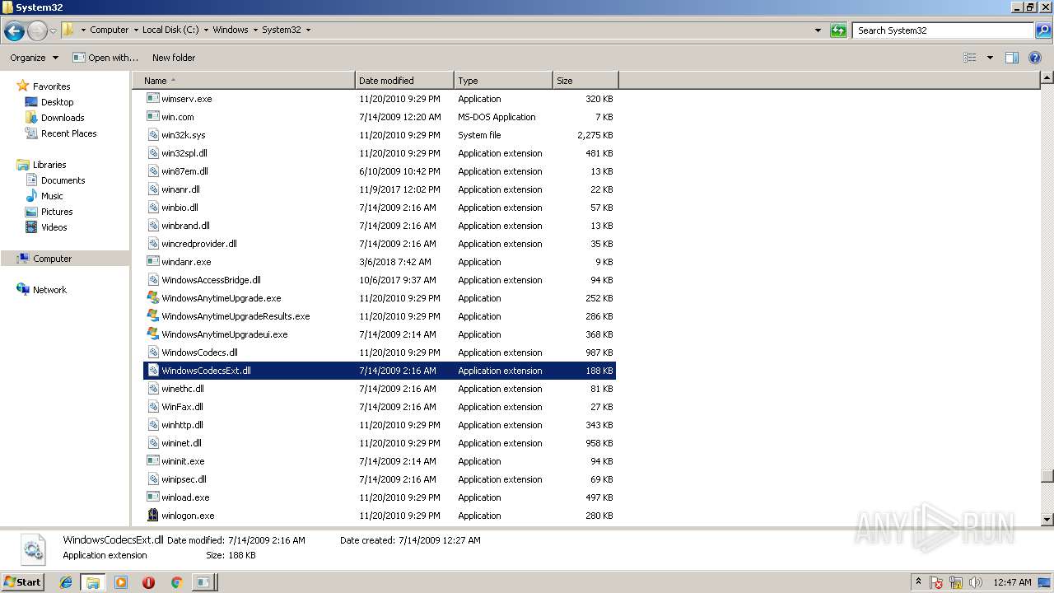The width and height of the screenshot is (1054, 593).
Task: Open Windows Media Player from taskbar
Action: pos(121,582)
